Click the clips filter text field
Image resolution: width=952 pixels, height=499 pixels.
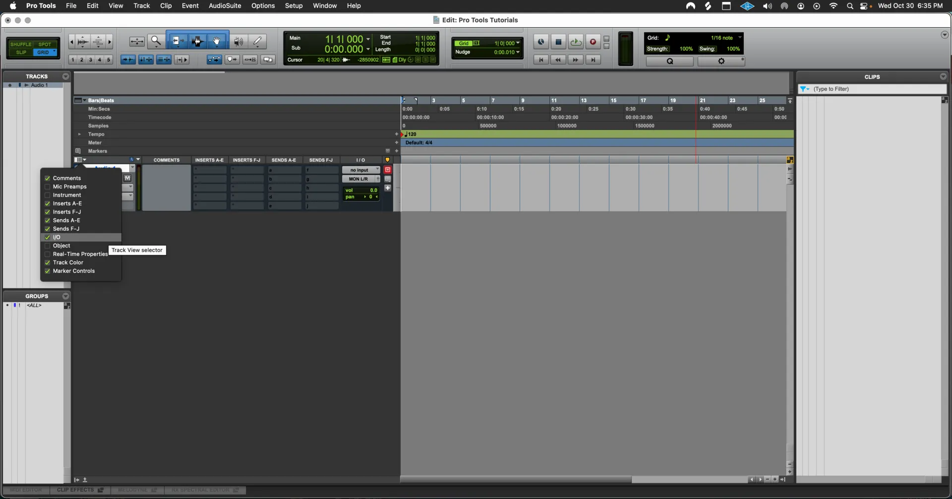(878, 89)
